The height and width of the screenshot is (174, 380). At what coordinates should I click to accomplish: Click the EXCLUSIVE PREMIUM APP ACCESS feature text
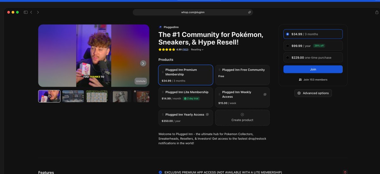point(223,172)
